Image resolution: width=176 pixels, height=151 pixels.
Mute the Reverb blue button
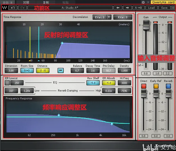[168, 86]
